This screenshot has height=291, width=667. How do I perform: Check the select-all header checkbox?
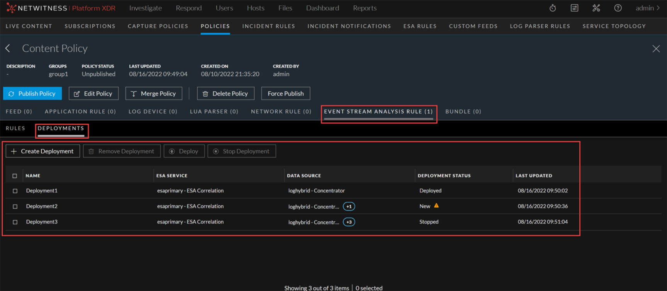tap(15, 176)
